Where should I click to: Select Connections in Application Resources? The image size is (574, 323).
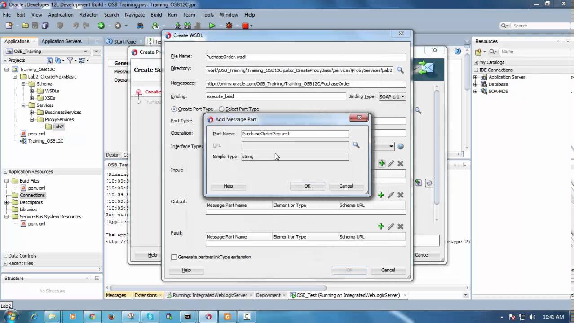32,195
